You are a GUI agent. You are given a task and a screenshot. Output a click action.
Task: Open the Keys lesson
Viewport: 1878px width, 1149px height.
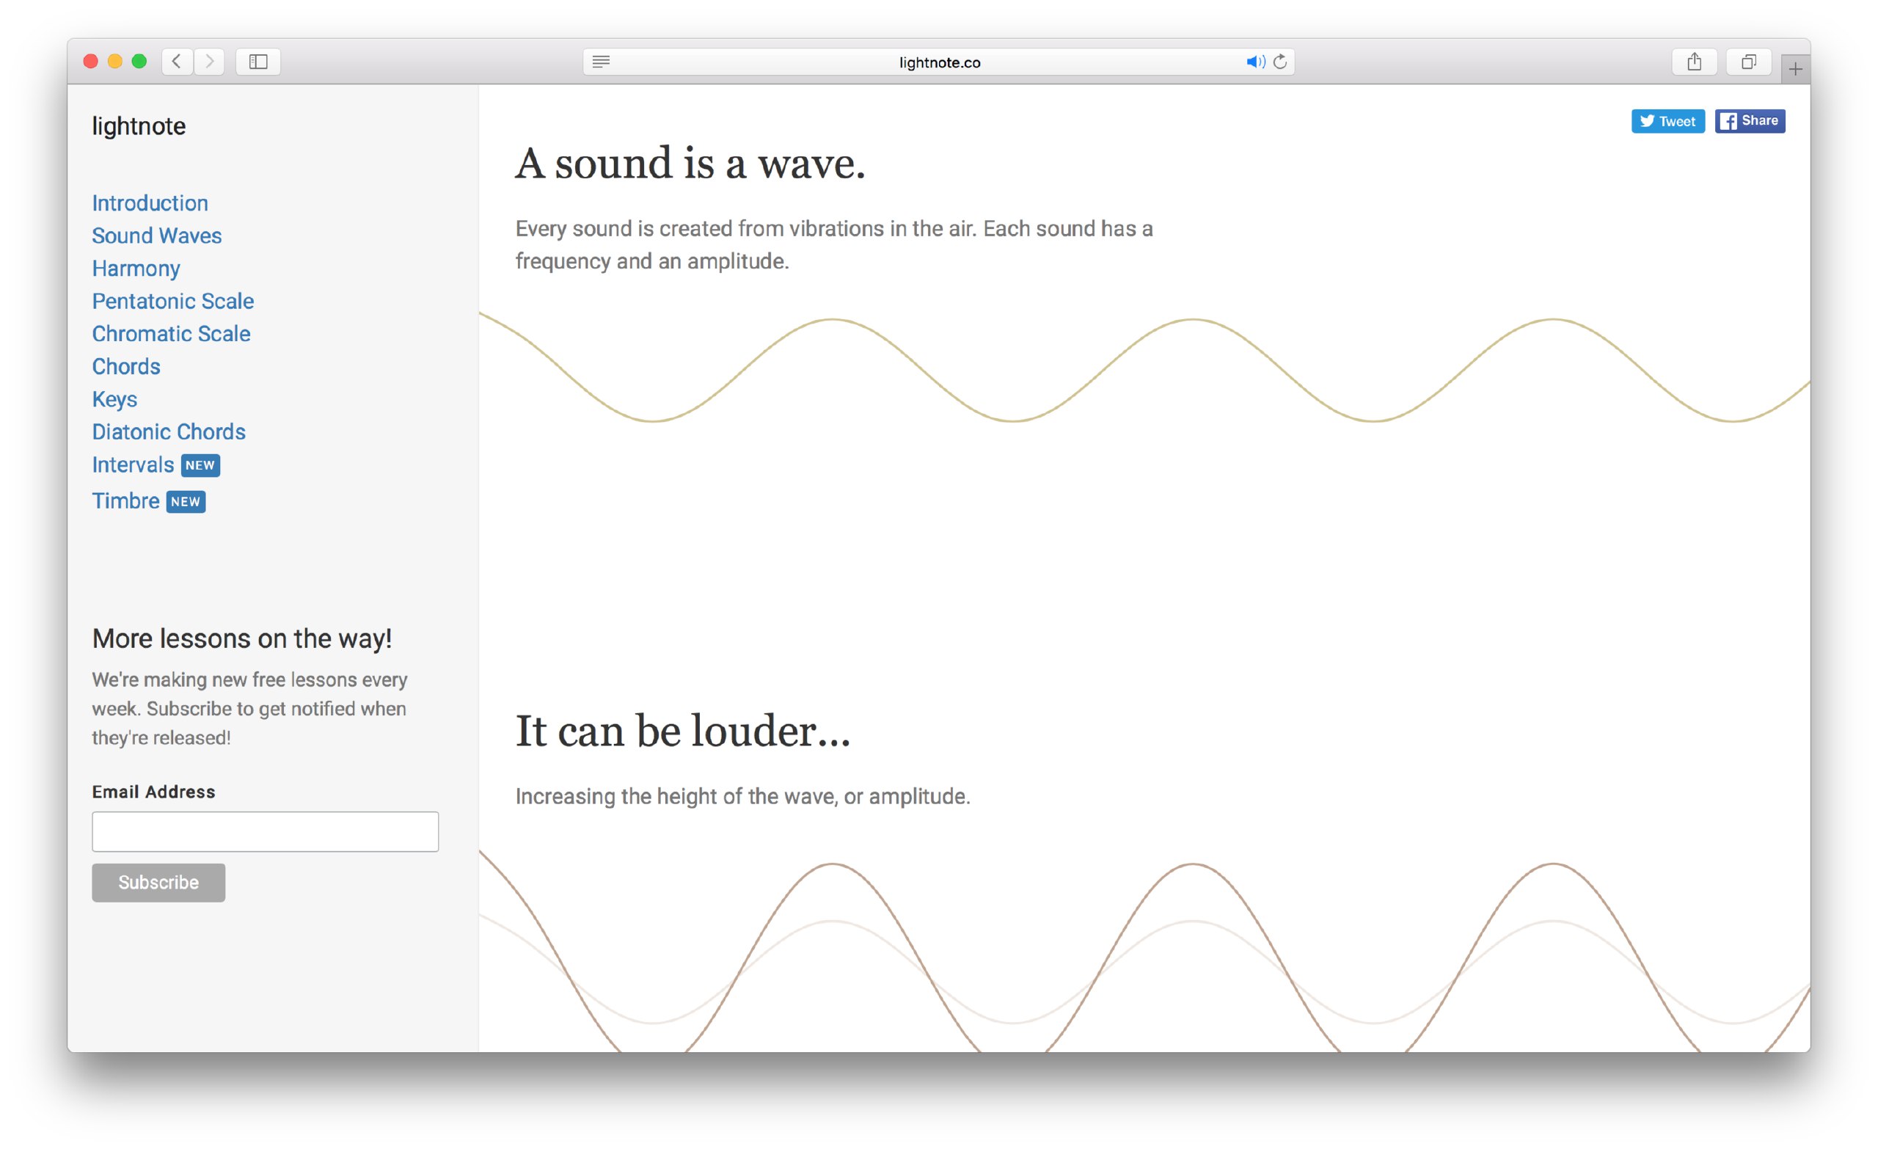click(x=115, y=400)
